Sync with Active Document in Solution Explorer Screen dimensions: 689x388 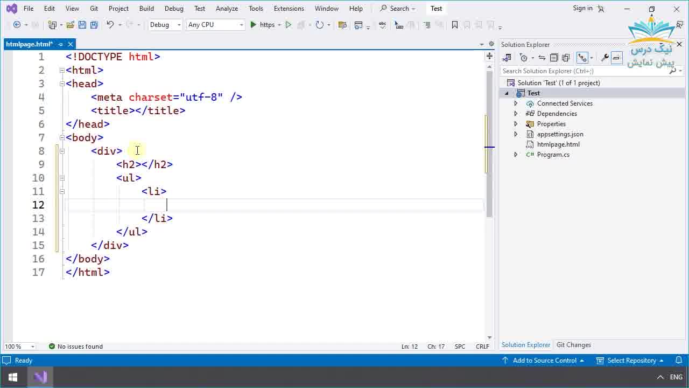tap(542, 58)
